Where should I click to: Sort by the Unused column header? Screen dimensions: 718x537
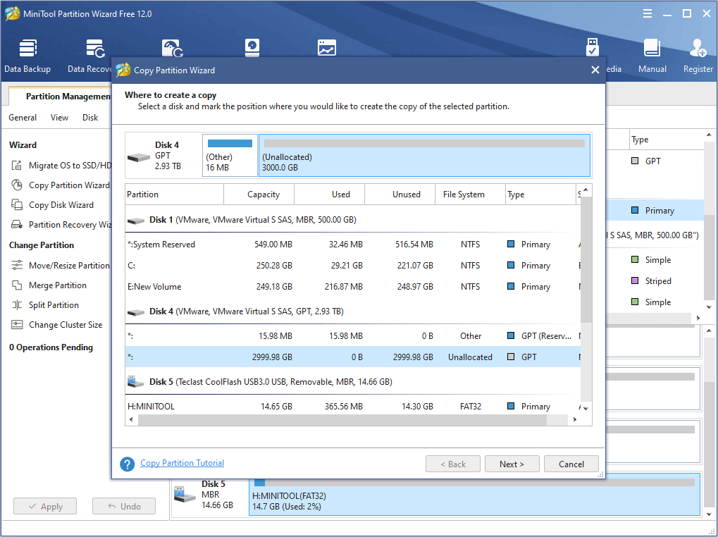coord(400,194)
